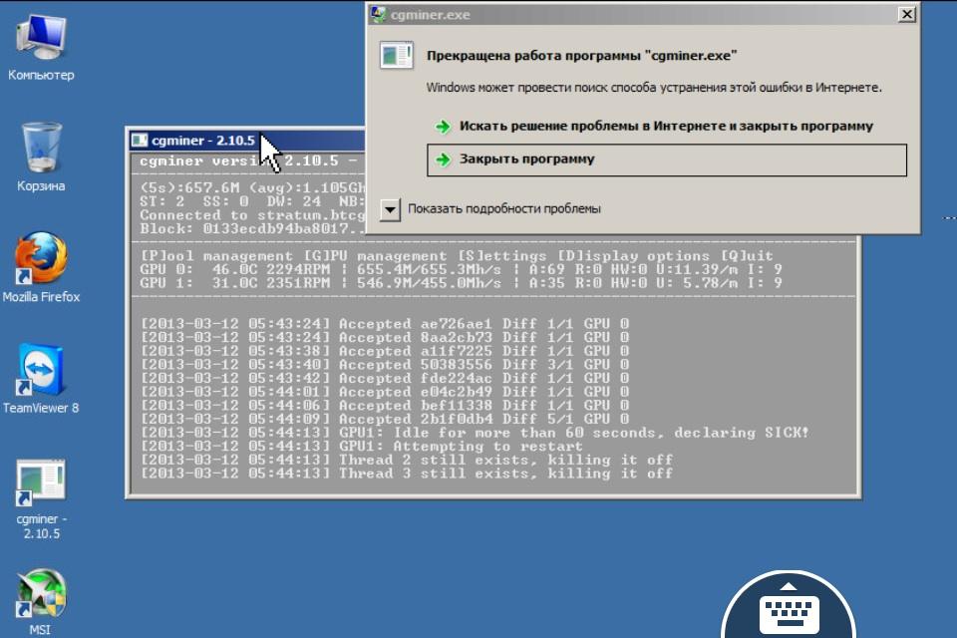This screenshot has width=957, height=638.
Task: Click 'Thread 3 still exists' log line
Action: pyautogui.click(x=407, y=474)
